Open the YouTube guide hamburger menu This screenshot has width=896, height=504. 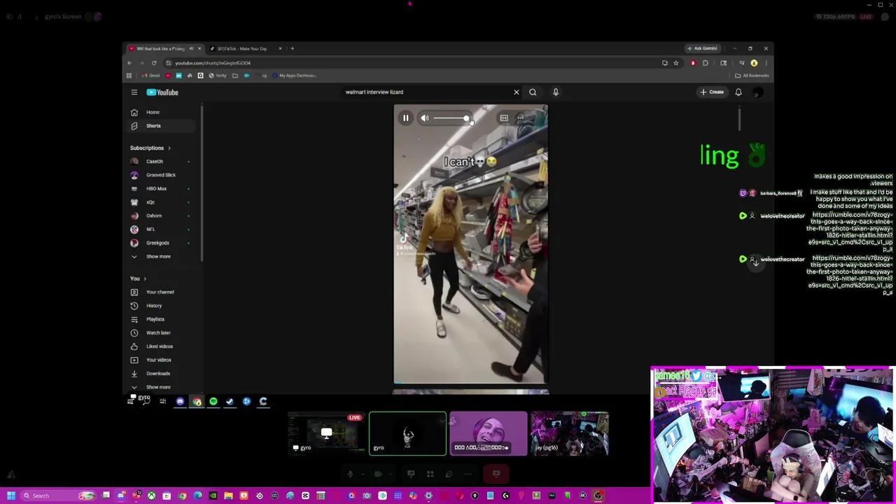click(134, 92)
